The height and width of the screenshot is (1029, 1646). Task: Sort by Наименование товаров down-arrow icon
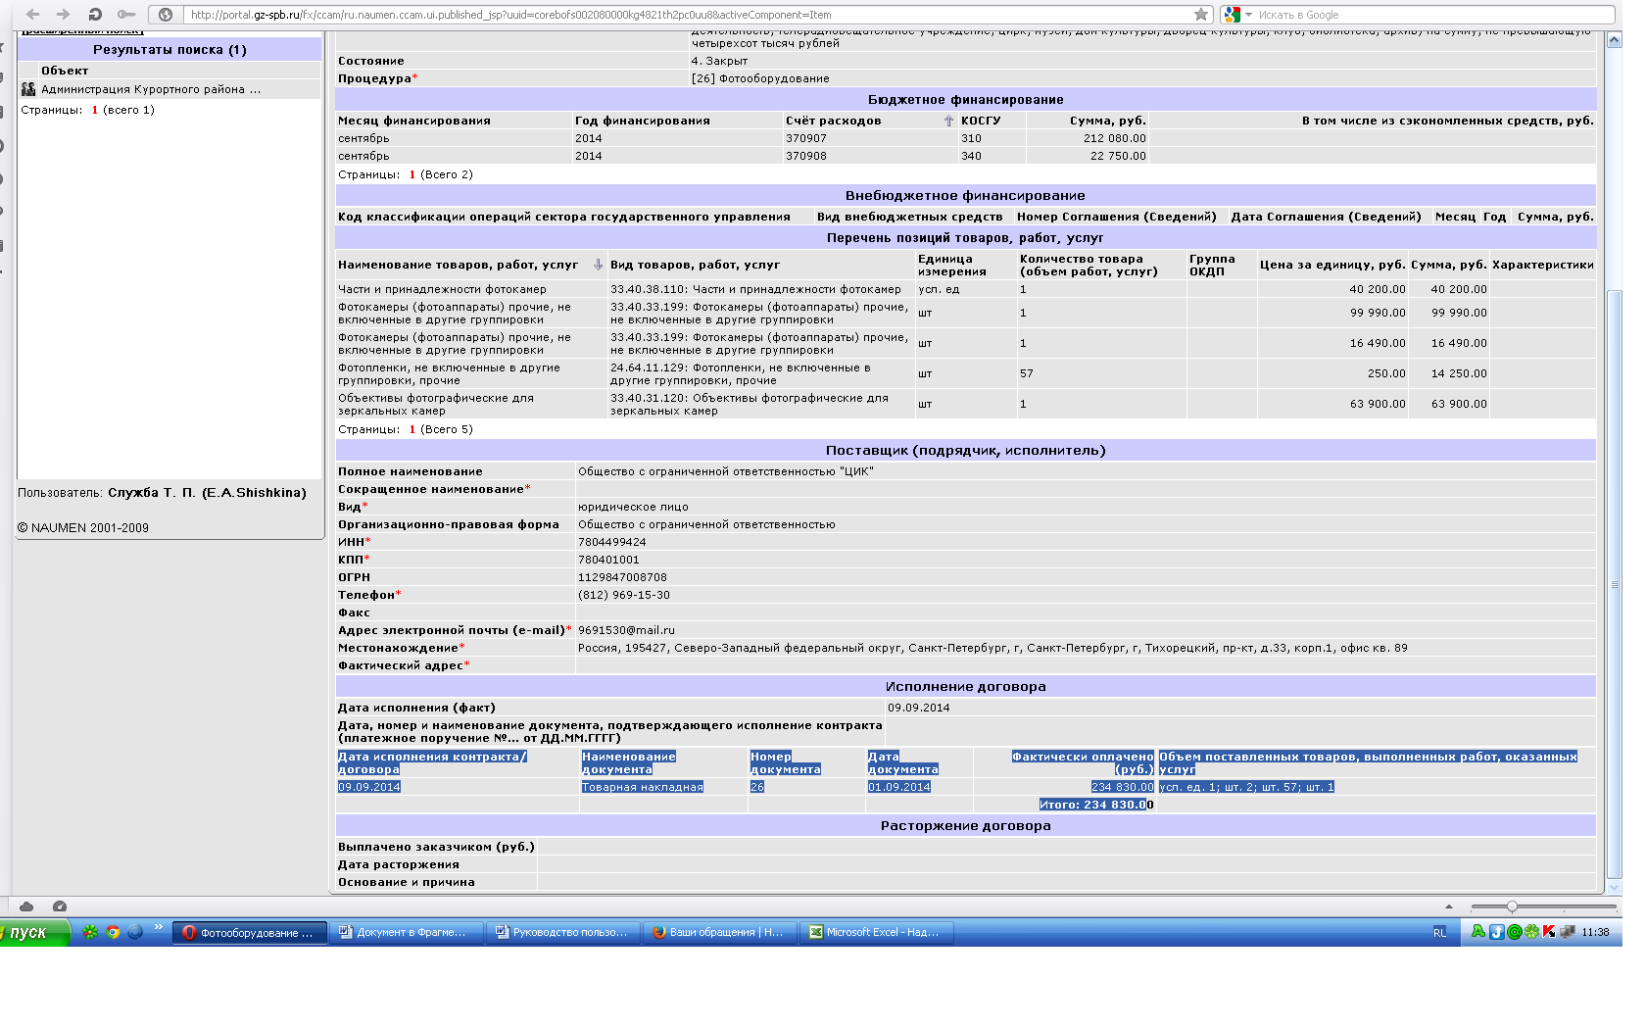tap(598, 265)
